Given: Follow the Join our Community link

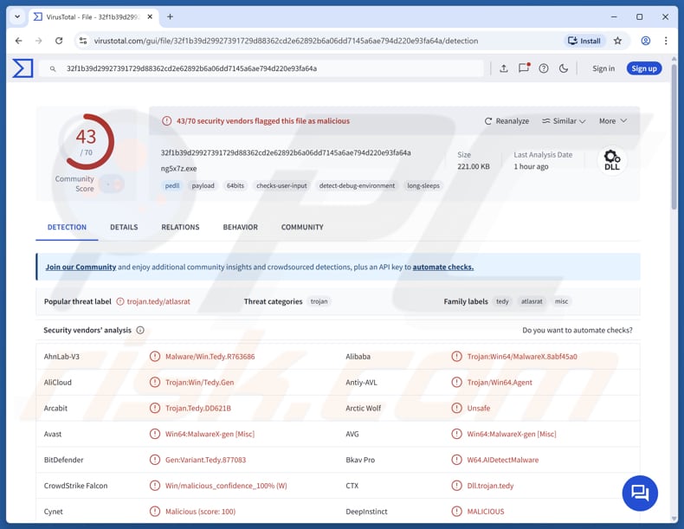Looking at the screenshot, I should click(x=81, y=267).
